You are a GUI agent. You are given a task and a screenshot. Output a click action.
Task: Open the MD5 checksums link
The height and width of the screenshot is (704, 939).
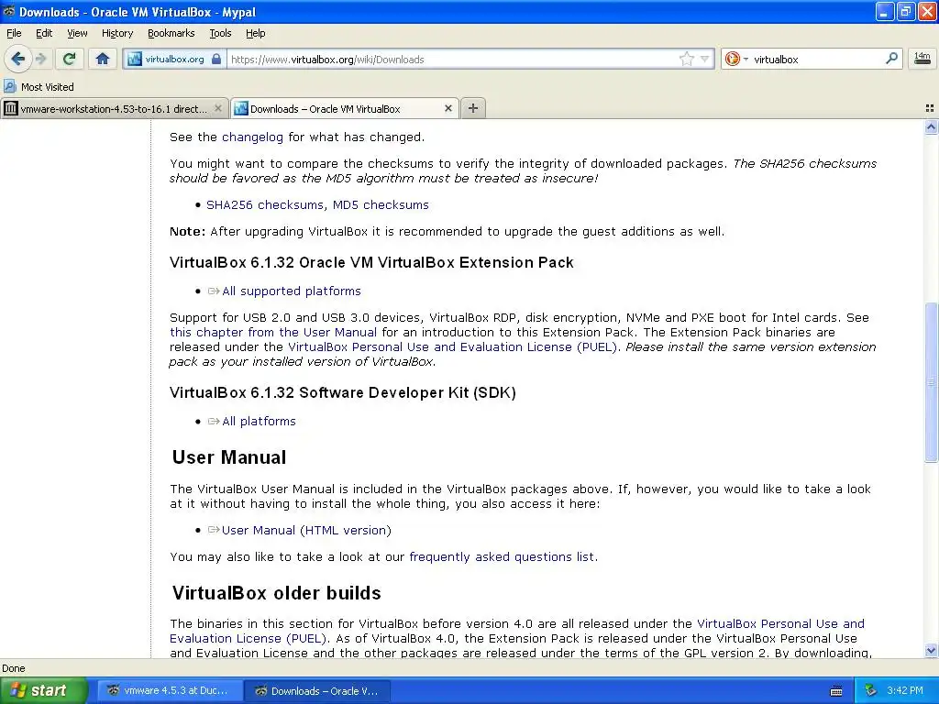(381, 204)
